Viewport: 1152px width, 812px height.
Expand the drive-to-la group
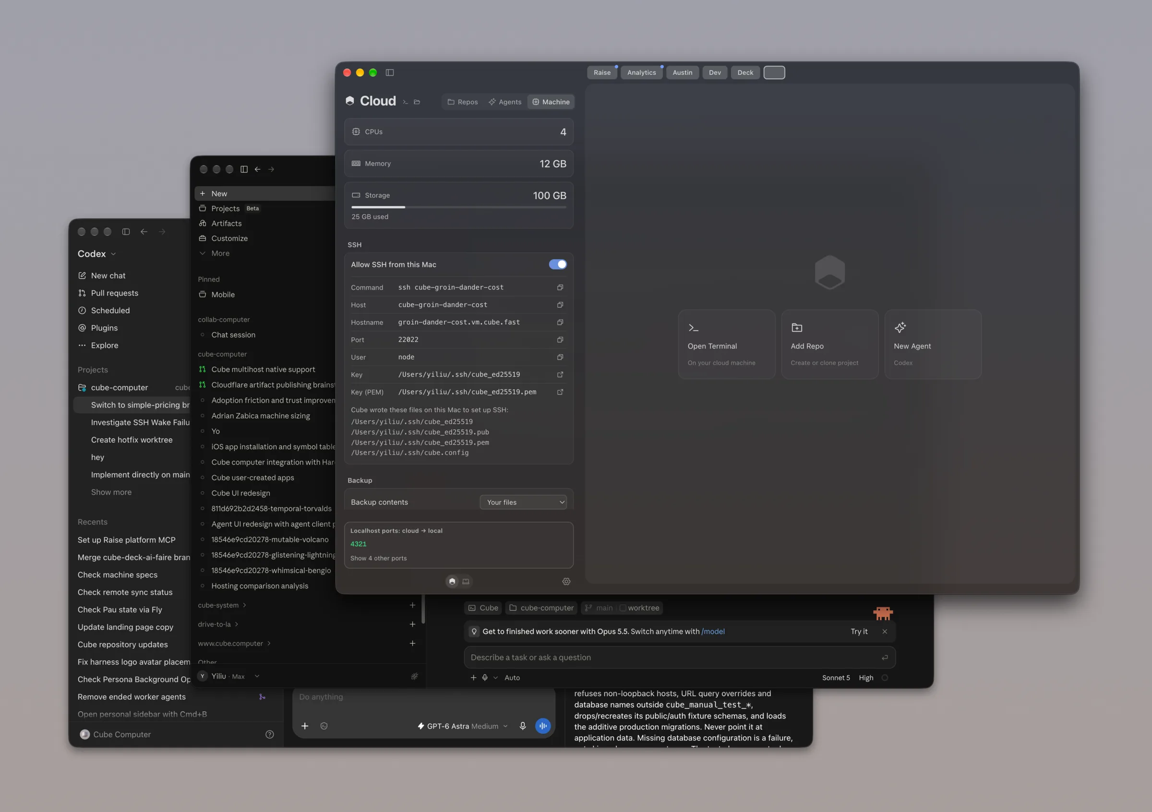point(218,624)
